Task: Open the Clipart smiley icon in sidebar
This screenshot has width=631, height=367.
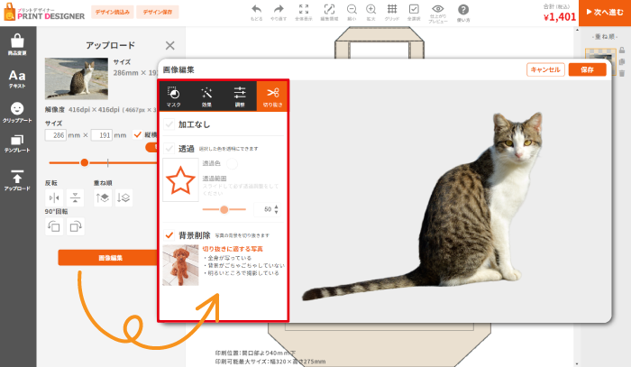Action: [x=17, y=113]
